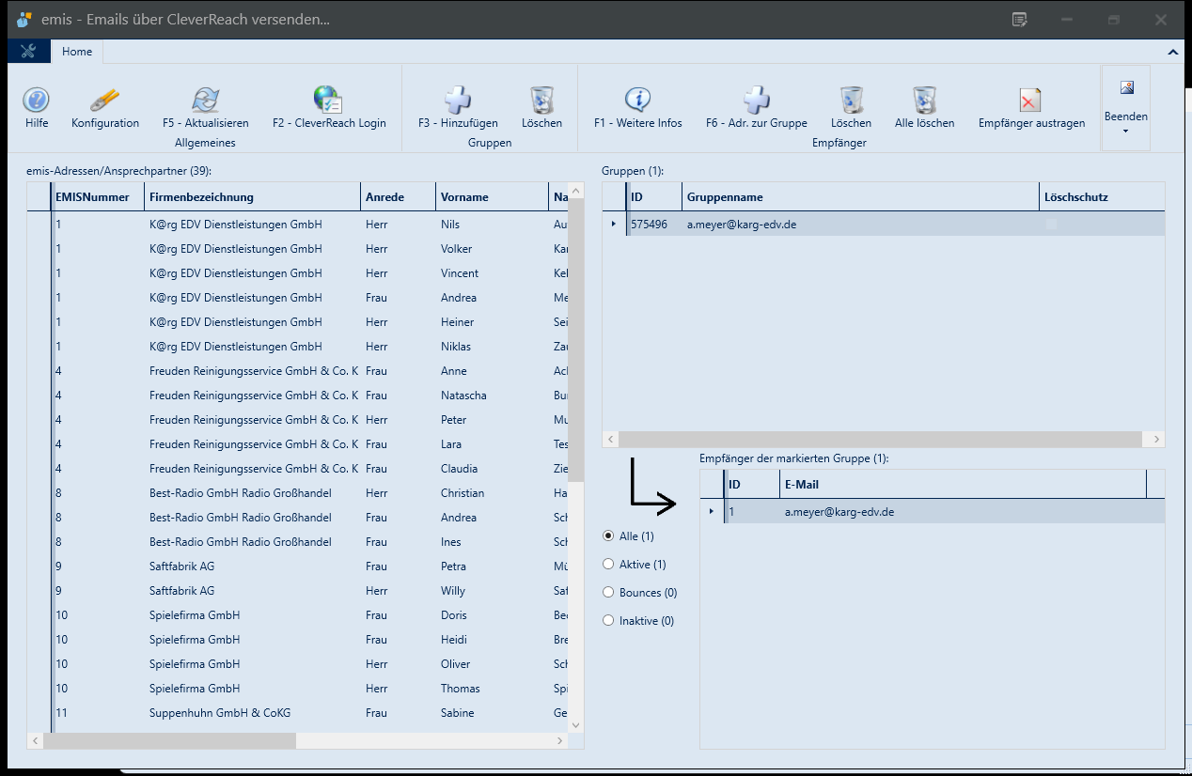The height and width of the screenshot is (776, 1192).
Task: Expand the Beenden dropdown arrow
Action: 1125,131
